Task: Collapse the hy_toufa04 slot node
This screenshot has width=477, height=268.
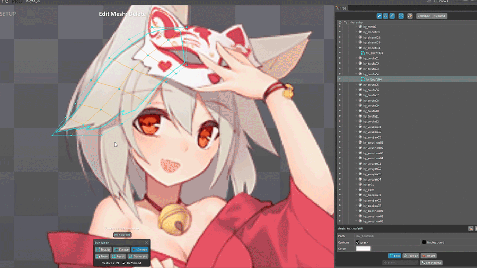Action: pos(356,74)
